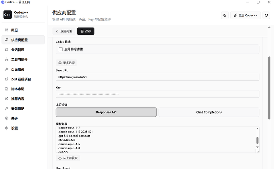Click the Key password field
274x169 pixels.
click(x=157, y=94)
